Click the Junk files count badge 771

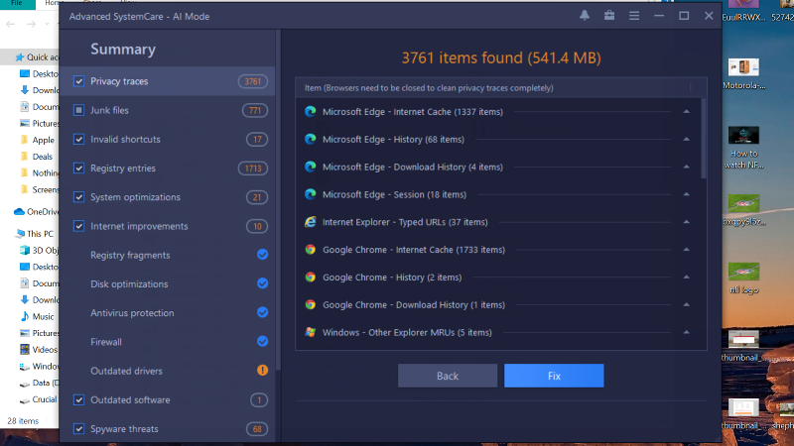tap(255, 110)
